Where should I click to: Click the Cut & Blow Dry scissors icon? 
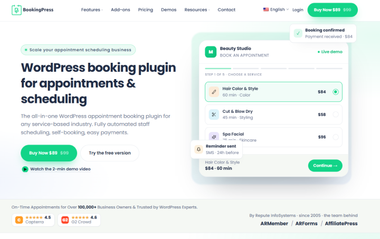(x=214, y=114)
